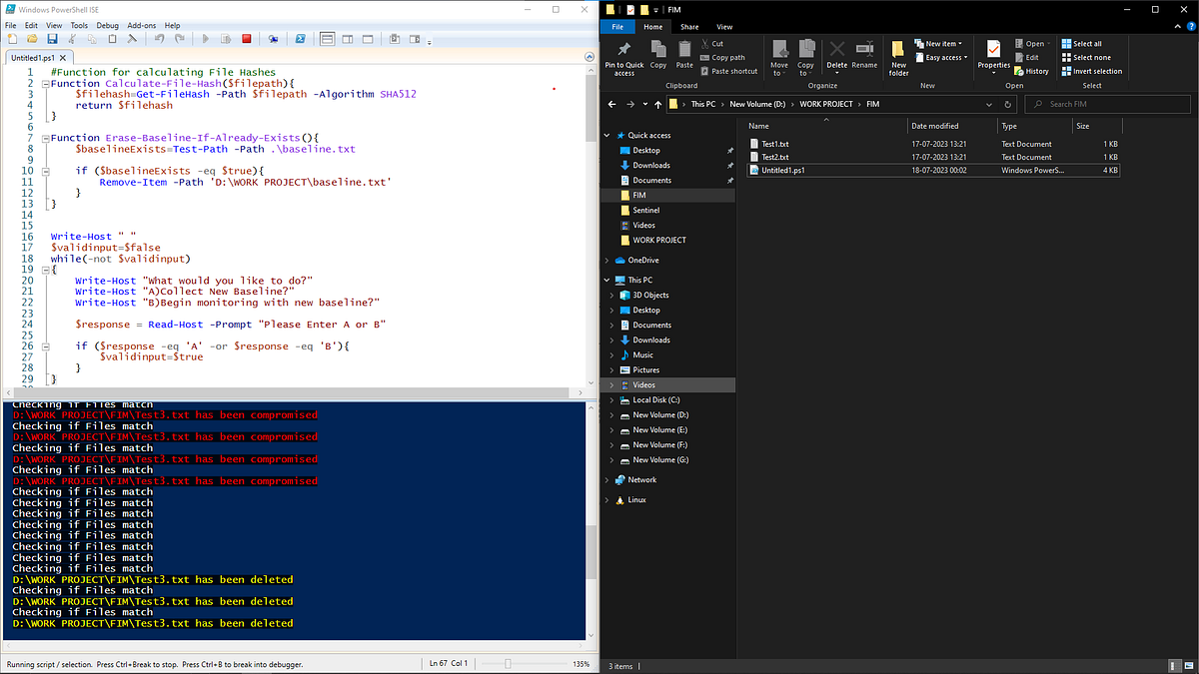
Task: Open New Remote PowerShell Tab icon
Action: pyautogui.click(x=273, y=39)
